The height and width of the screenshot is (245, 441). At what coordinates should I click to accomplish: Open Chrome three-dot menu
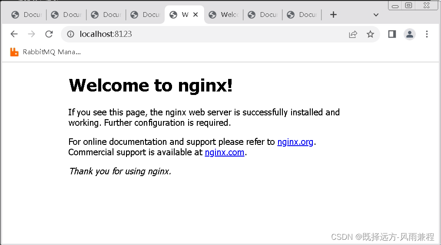[427, 34]
